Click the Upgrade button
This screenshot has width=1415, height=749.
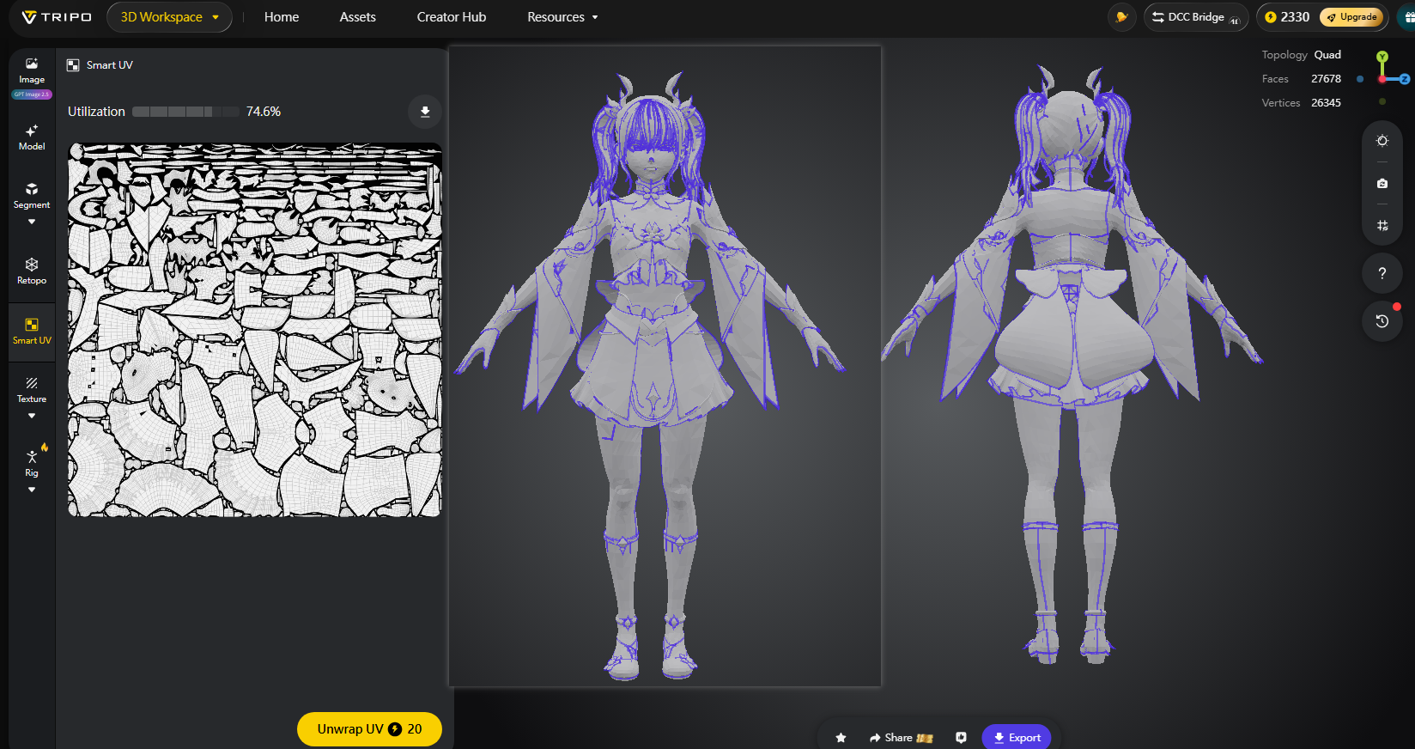point(1351,17)
